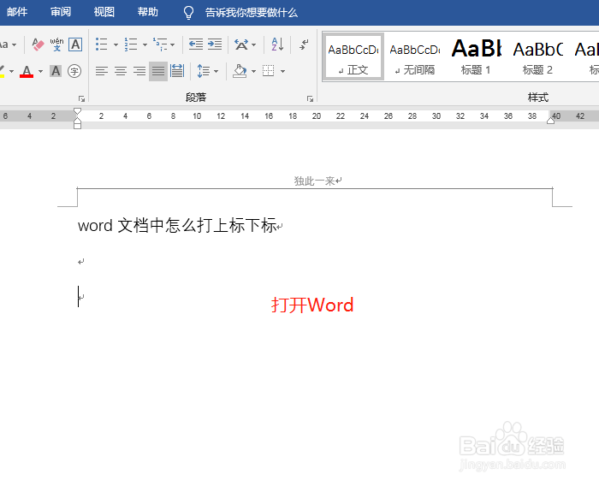Open bullet library dropdown arrow
The width and height of the screenshot is (599, 486).
116,44
